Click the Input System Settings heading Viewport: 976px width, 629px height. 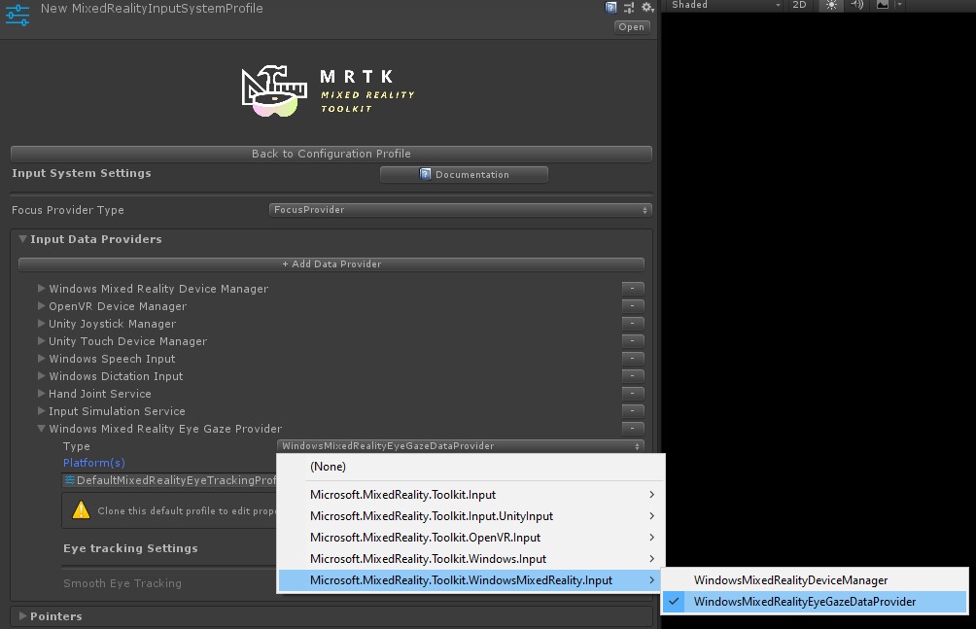pyautogui.click(x=82, y=173)
